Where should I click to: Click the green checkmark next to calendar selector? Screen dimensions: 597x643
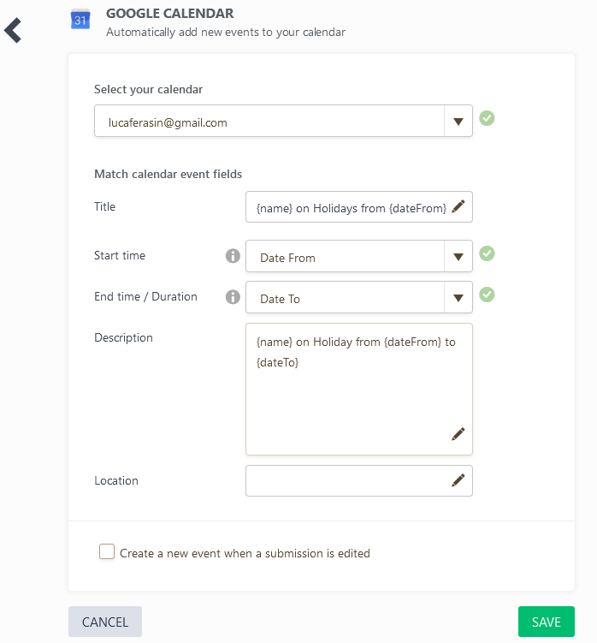[487, 118]
